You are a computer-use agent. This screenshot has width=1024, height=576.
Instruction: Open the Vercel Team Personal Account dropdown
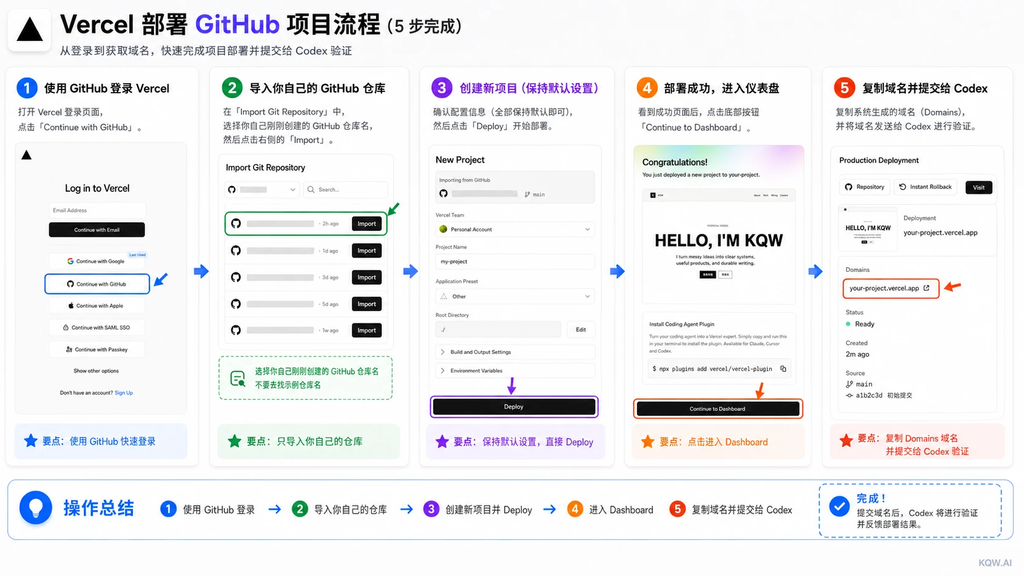click(514, 229)
